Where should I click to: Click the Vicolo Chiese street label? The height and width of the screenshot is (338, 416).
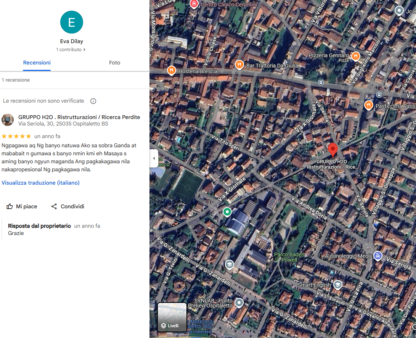click(210, 51)
